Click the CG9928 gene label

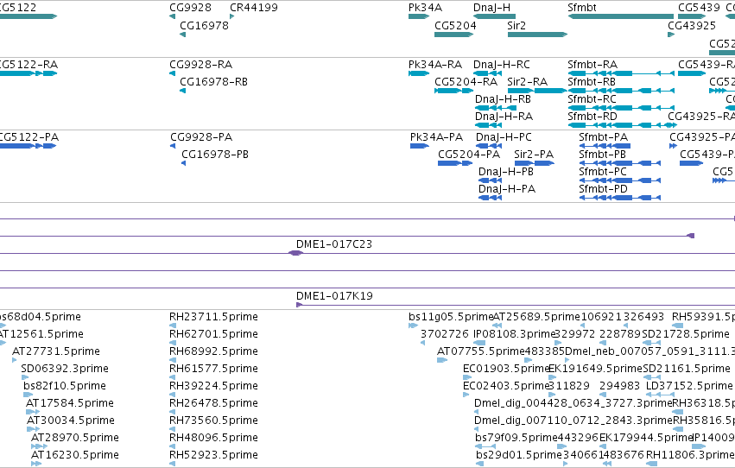190,8
